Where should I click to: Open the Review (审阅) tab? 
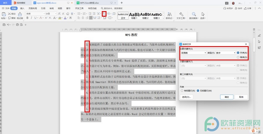tap(51, 8)
